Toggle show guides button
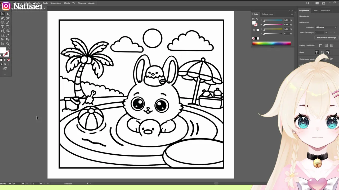Viewport: 339px width, 190px height. (x=317, y=52)
